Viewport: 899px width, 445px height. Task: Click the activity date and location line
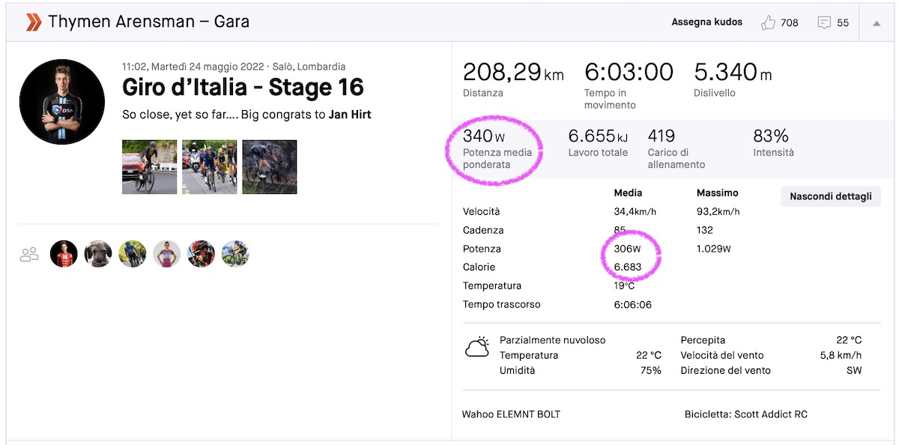pyautogui.click(x=234, y=67)
